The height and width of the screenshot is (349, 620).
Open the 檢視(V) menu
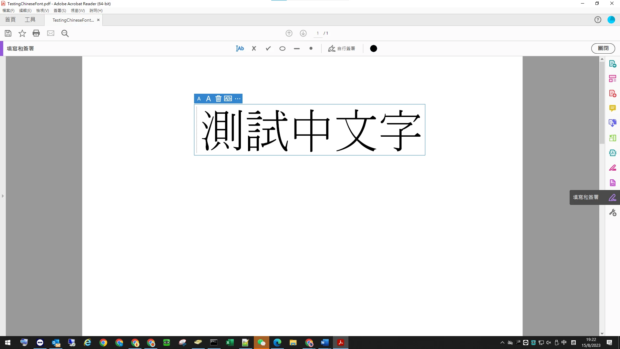42,11
